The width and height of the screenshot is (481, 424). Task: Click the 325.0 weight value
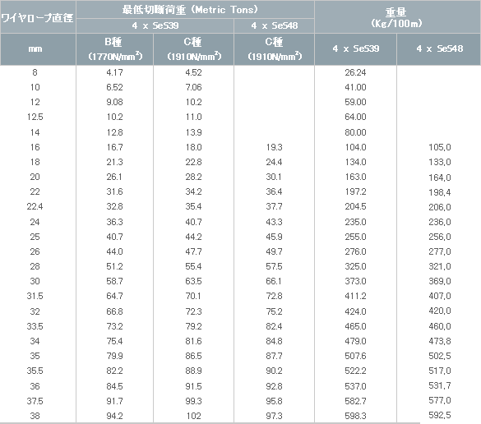[355, 266]
